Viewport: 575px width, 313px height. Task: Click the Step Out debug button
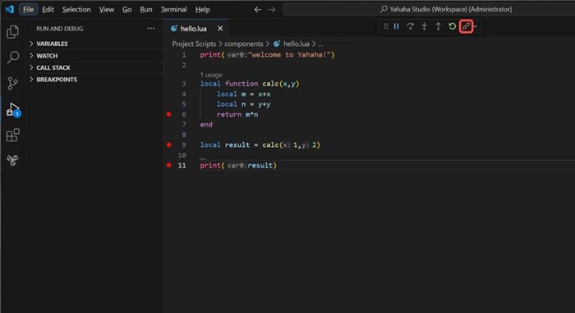438,26
